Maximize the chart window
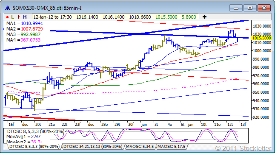 pyautogui.click(x=250, y=8)
